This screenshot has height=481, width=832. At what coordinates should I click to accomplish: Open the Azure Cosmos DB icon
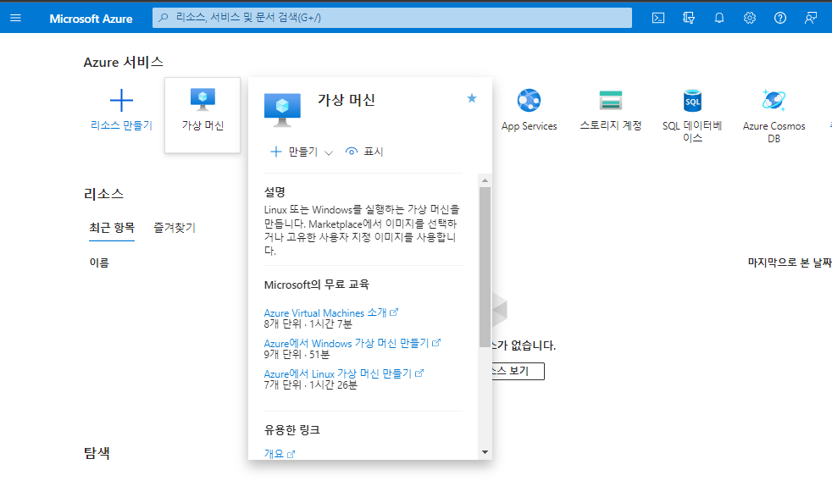(774, 100)
